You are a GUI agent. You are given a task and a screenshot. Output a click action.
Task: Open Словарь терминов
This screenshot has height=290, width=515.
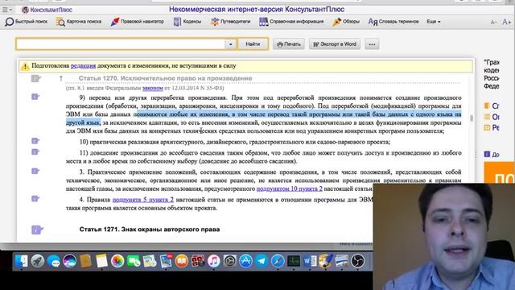pos(393,22)
